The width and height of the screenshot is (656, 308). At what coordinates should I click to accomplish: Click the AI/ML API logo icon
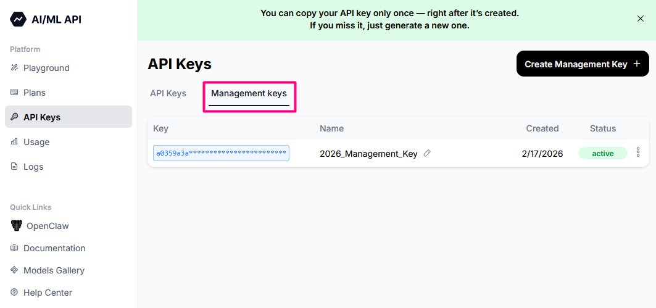pyautogui.click(x=19, y=19)
